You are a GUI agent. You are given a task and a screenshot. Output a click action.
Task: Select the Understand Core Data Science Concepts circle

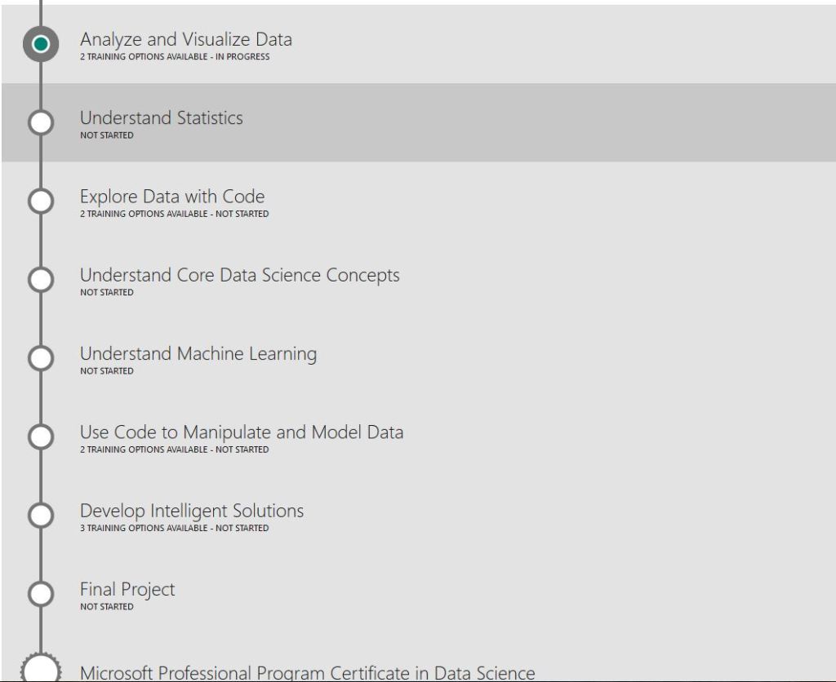41,279
